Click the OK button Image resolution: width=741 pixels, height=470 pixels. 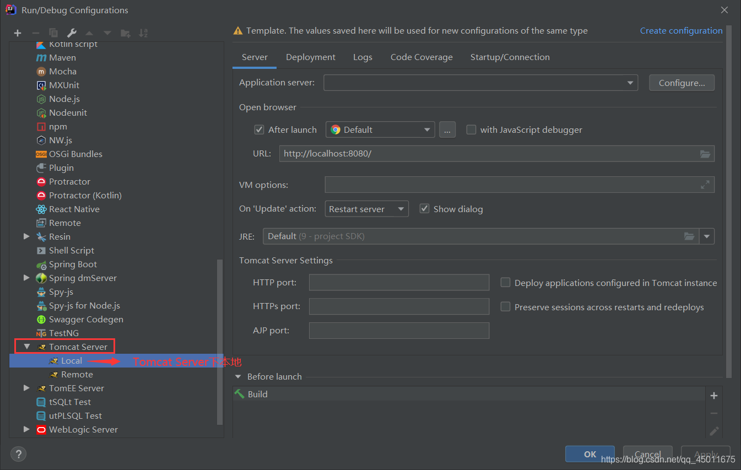coord(590,454)
